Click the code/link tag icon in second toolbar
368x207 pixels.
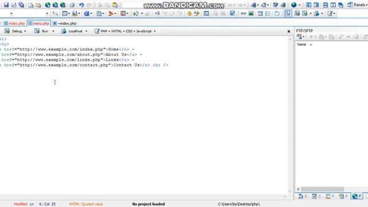point(55,14)
